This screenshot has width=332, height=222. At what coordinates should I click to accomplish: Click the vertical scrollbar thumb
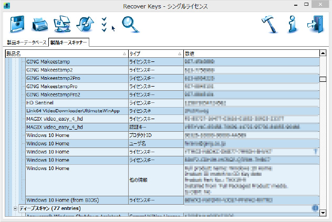323,79
